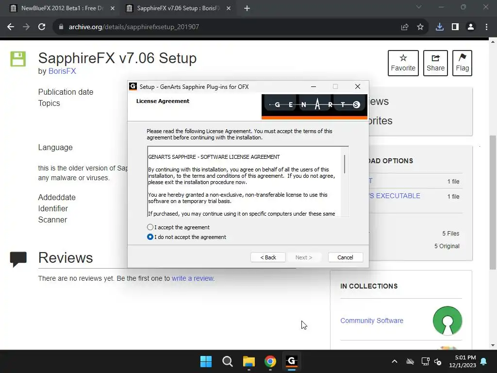497x373 pixels.
Task: Click the Favorite star button
Action: (x=403, y=63)
